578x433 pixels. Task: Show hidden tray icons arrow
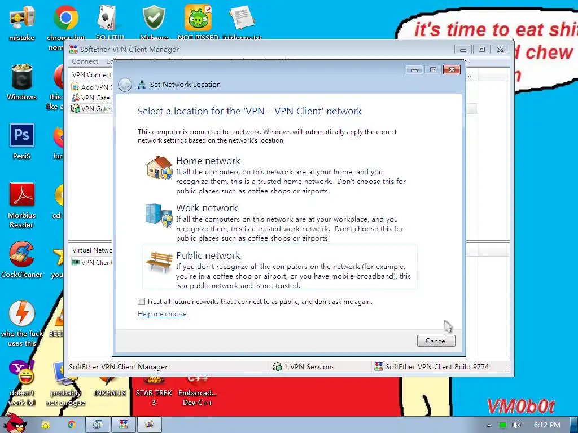[x=489, y=425]
